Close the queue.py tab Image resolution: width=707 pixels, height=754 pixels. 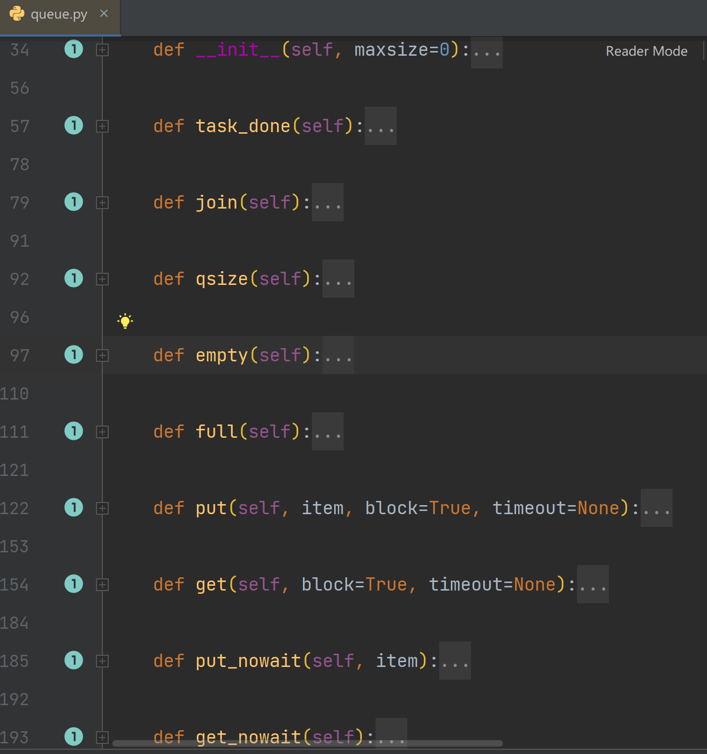104,13
